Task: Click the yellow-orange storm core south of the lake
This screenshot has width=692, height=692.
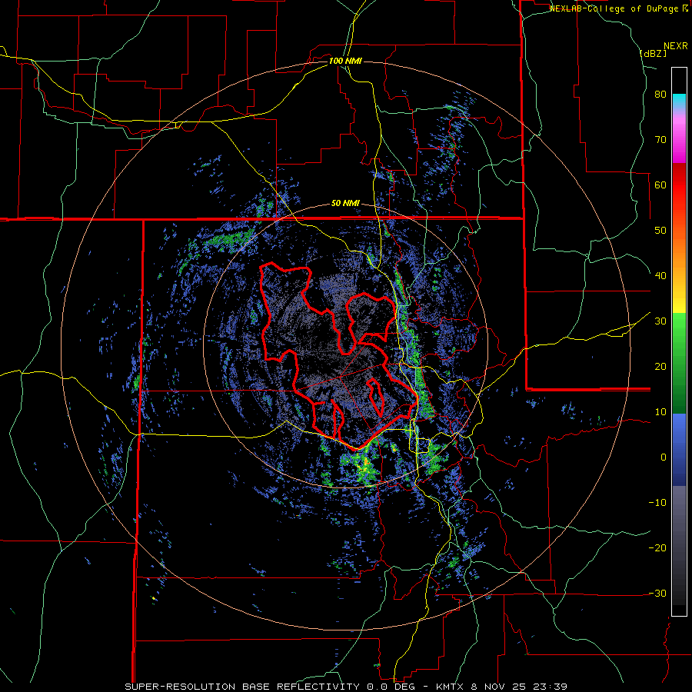Action: coord(366,464)
